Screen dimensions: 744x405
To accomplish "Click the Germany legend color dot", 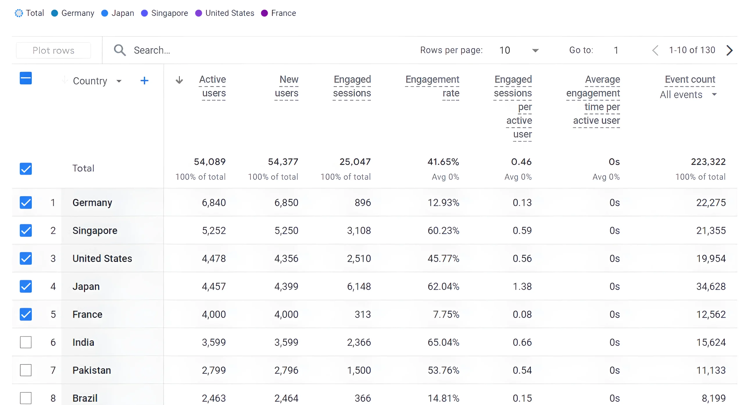I will click(54, 13).
